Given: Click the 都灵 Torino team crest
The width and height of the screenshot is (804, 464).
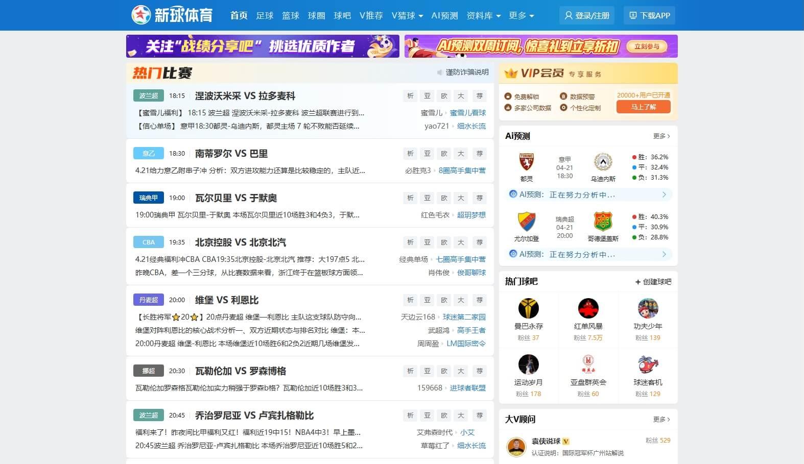Looking at the screenshot, I should tap(526, 162).
